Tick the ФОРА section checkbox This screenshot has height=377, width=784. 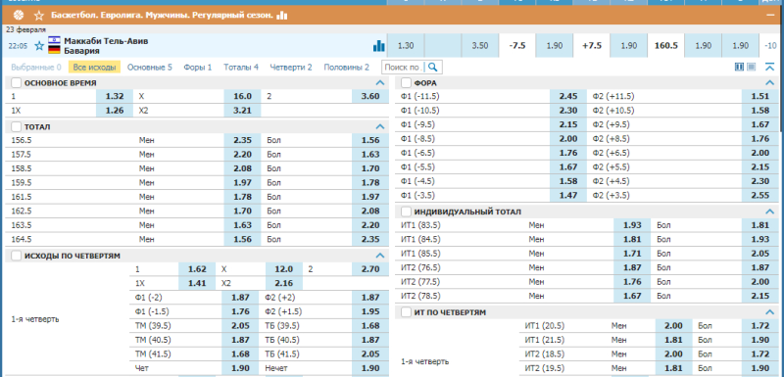406,83
